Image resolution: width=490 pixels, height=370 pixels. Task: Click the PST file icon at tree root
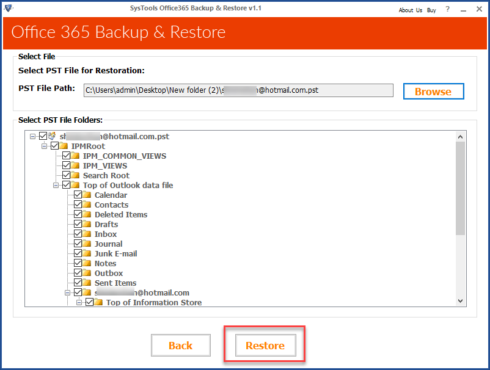tap(52, 136)
